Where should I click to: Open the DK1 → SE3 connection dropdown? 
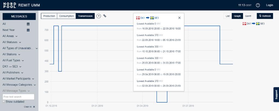click(12, 66)
